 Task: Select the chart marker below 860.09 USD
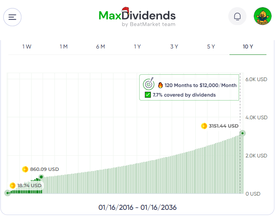pyautogui.click(x=41, y=177)
